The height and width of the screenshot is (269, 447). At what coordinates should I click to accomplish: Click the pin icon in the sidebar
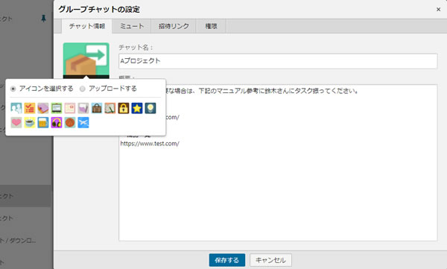click(44, 19)
